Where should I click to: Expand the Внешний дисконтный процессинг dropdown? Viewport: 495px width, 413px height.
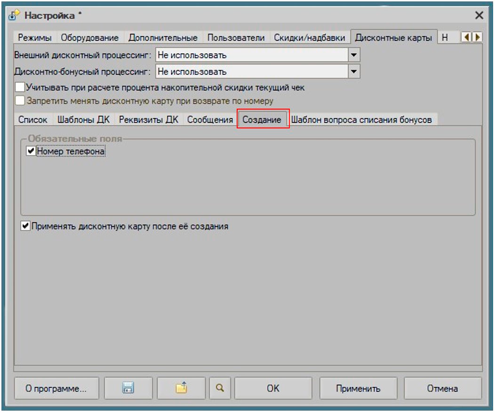(x=353, y=55)
